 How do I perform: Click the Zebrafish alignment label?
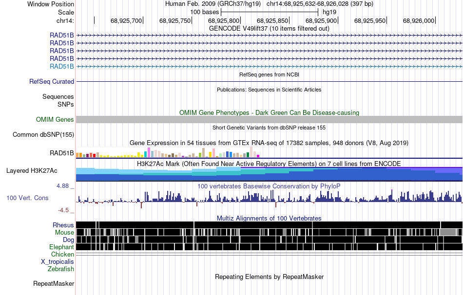click(61, 269)
